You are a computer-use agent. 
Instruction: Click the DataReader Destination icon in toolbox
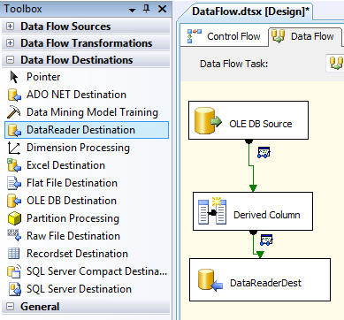(x=14, y=130)
